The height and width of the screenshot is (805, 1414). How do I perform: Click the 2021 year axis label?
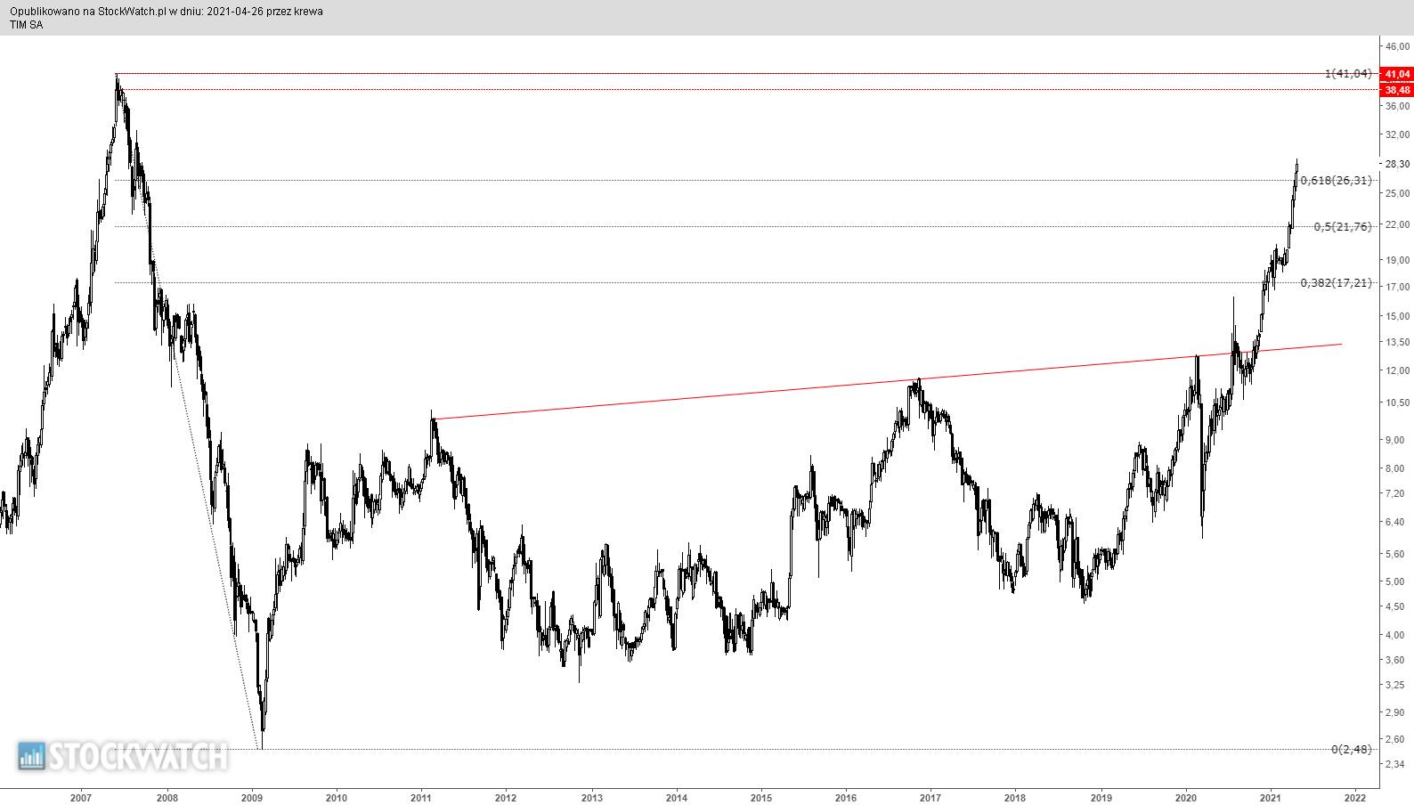pos(1271,798)
